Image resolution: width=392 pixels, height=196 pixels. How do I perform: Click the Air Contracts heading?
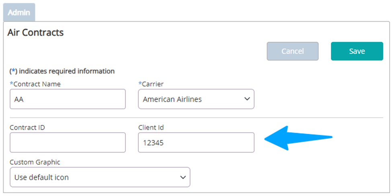[x=35, y=33]
